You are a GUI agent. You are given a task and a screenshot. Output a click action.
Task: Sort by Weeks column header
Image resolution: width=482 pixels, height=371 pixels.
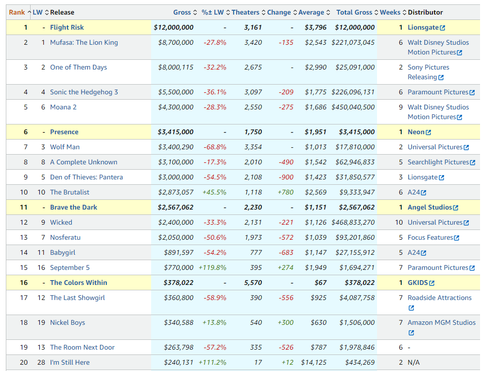point(390,12)
